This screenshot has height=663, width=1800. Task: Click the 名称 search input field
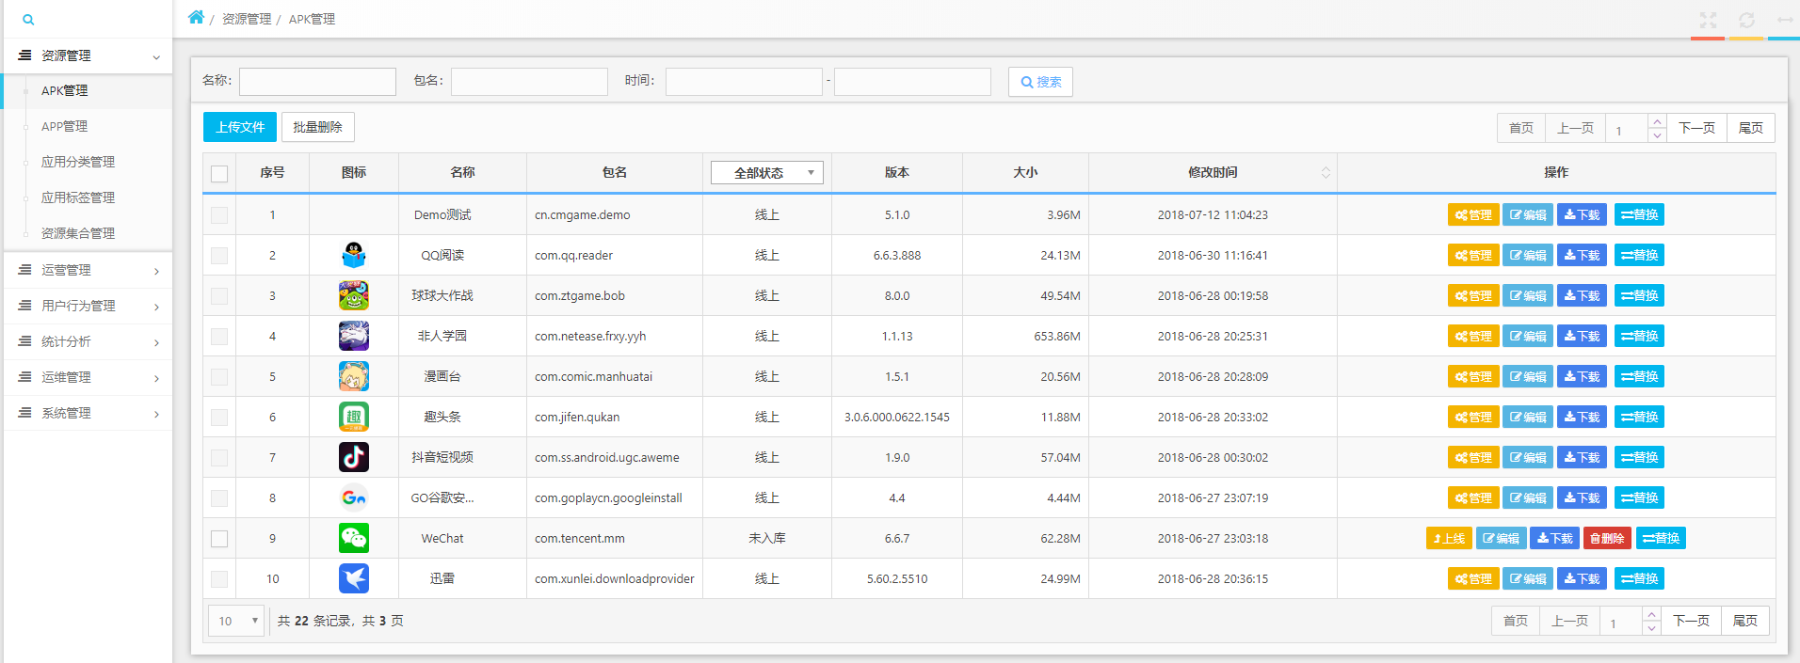(x=317, y=82)
